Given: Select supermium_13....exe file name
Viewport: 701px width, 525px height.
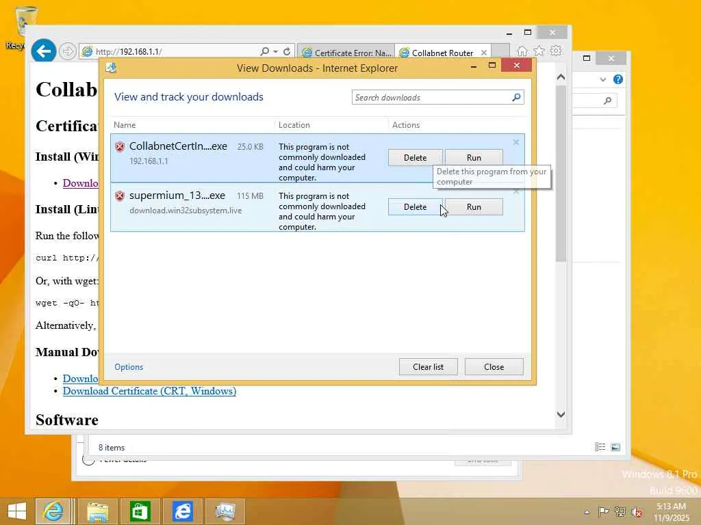Looking at the screenshot, I should click(177, 195).
